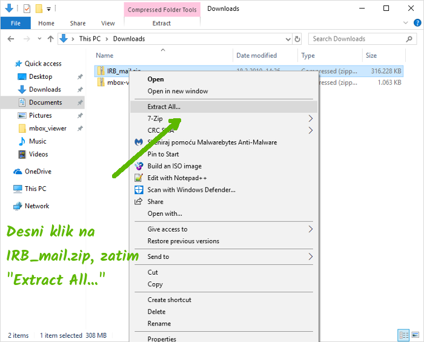
Task: Click the refresh button in address bar
Action: coord(299,39)
